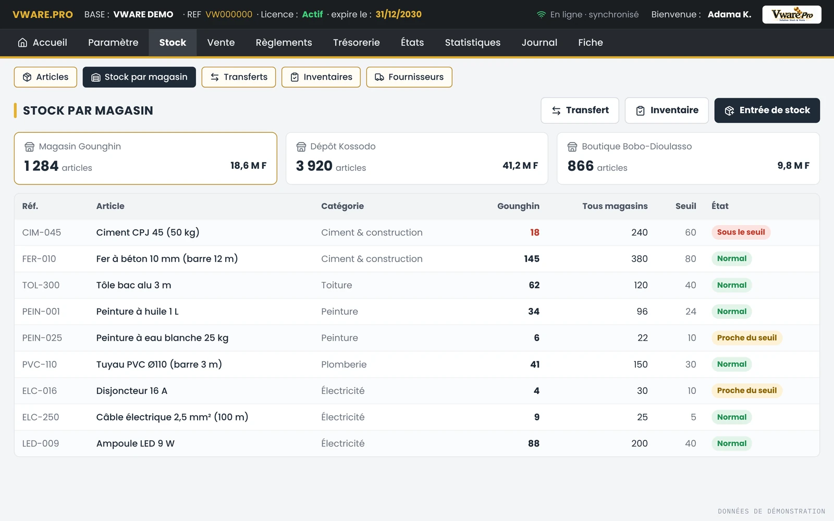Click the package icon in Entrée de stock
This screenshot has width=834, height=521.
(730, 110)
